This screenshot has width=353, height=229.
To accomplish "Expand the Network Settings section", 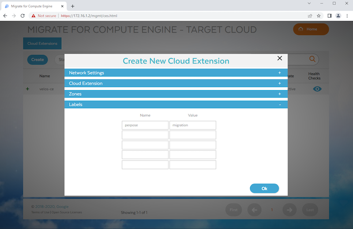I will tap(279, 73).
